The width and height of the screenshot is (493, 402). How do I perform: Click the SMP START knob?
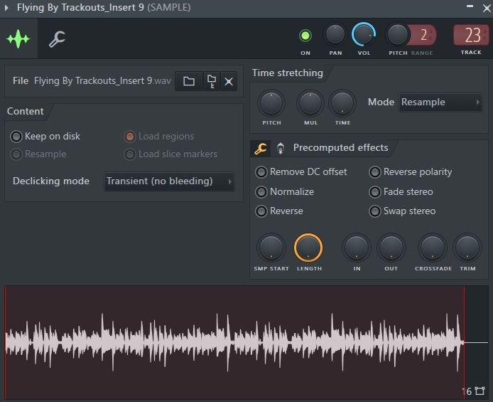pos(271,248)
